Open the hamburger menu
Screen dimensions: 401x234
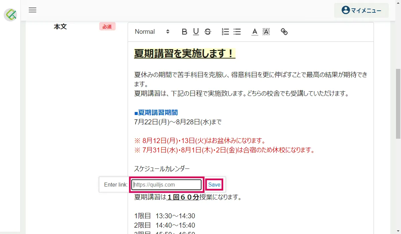pos(32,10)
